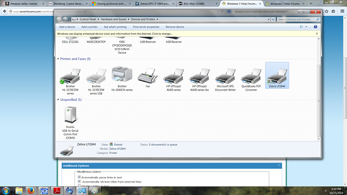Open Print server properties

click(146, 27)
